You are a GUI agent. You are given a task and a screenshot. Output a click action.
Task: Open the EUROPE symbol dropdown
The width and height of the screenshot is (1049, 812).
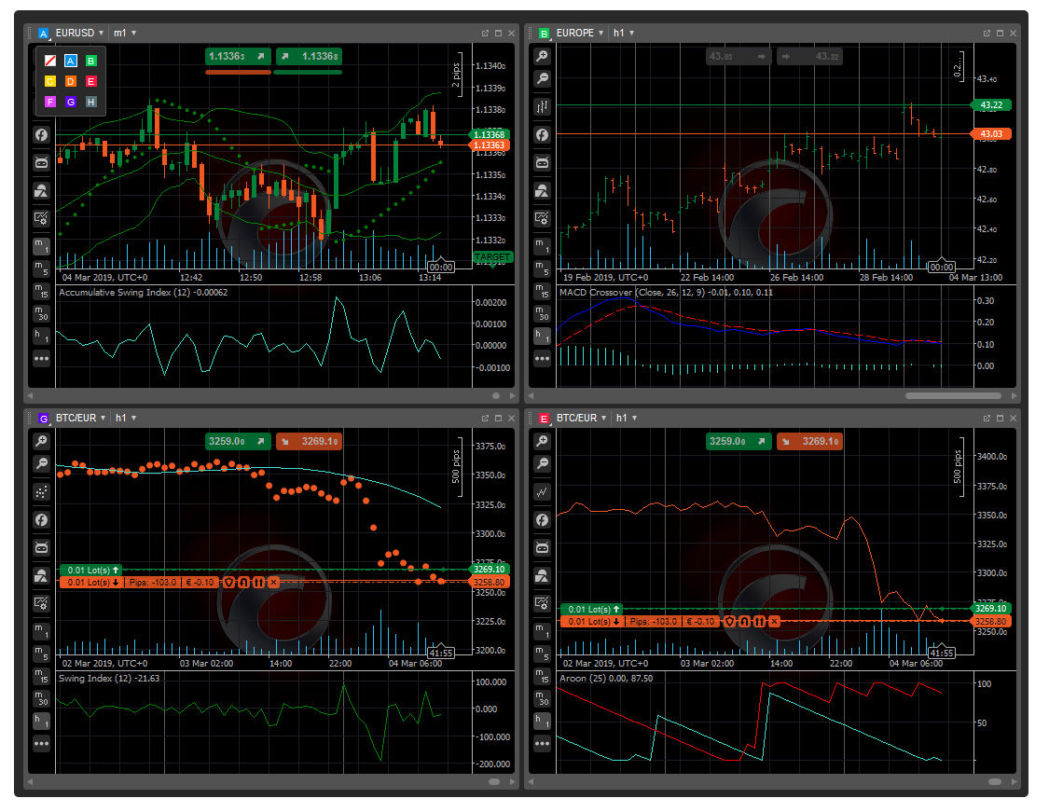580,33
